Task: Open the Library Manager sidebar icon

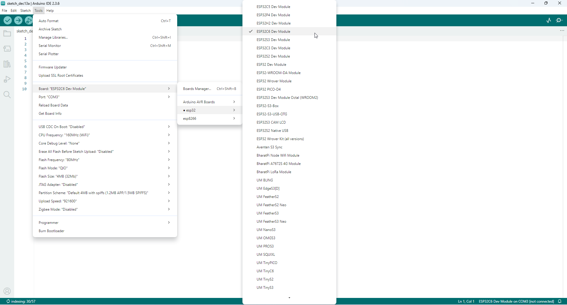Action: 7,64
